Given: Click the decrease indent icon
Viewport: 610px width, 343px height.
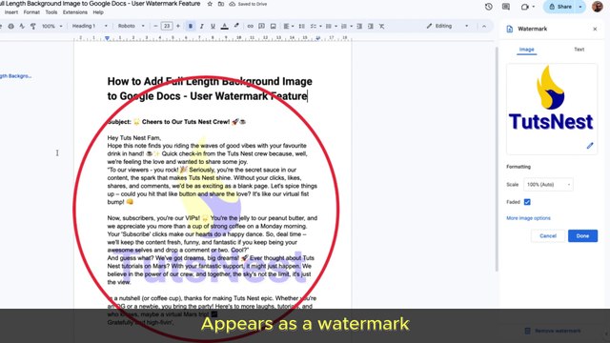Looking at the screenshot, I should pos(359,26).
